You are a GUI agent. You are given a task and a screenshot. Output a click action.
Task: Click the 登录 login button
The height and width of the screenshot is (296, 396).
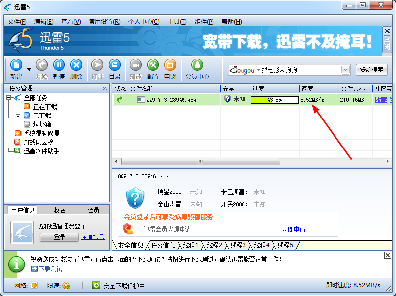coord(60,237)
